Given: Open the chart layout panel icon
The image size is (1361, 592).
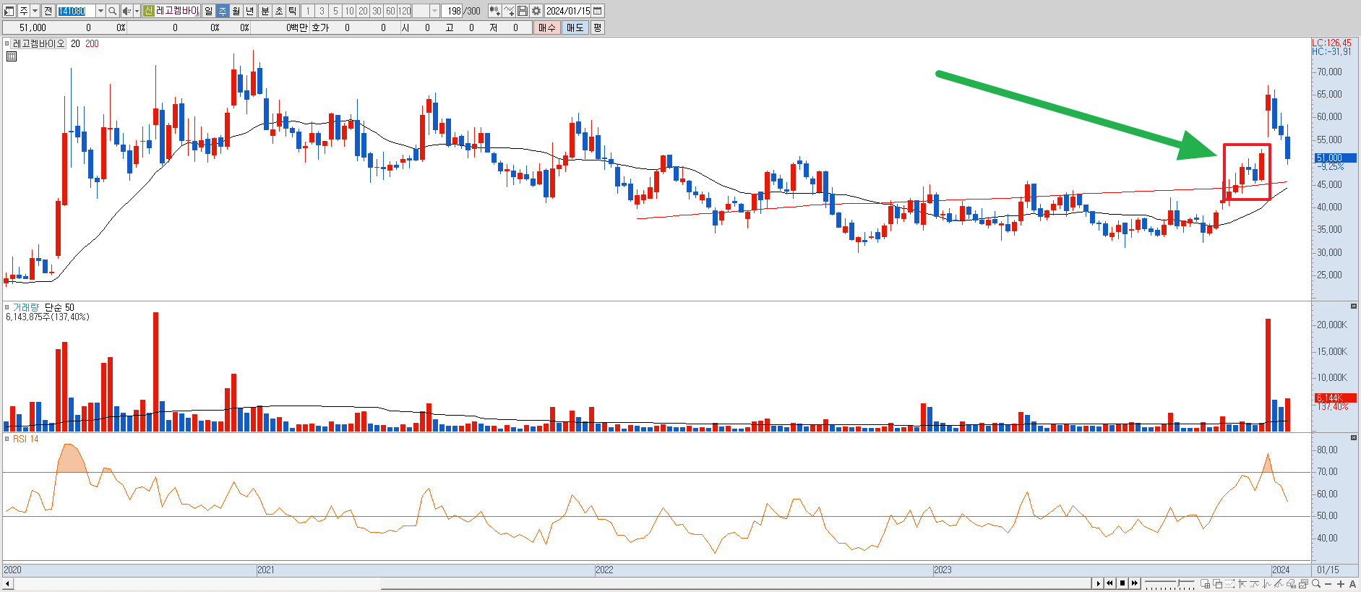Looking at the screenshot, I should [x=9, y=11].
